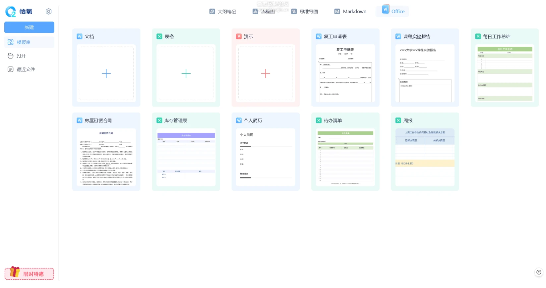
Task: Open the limited-time offer gift banner
Action: coord(29,273)
